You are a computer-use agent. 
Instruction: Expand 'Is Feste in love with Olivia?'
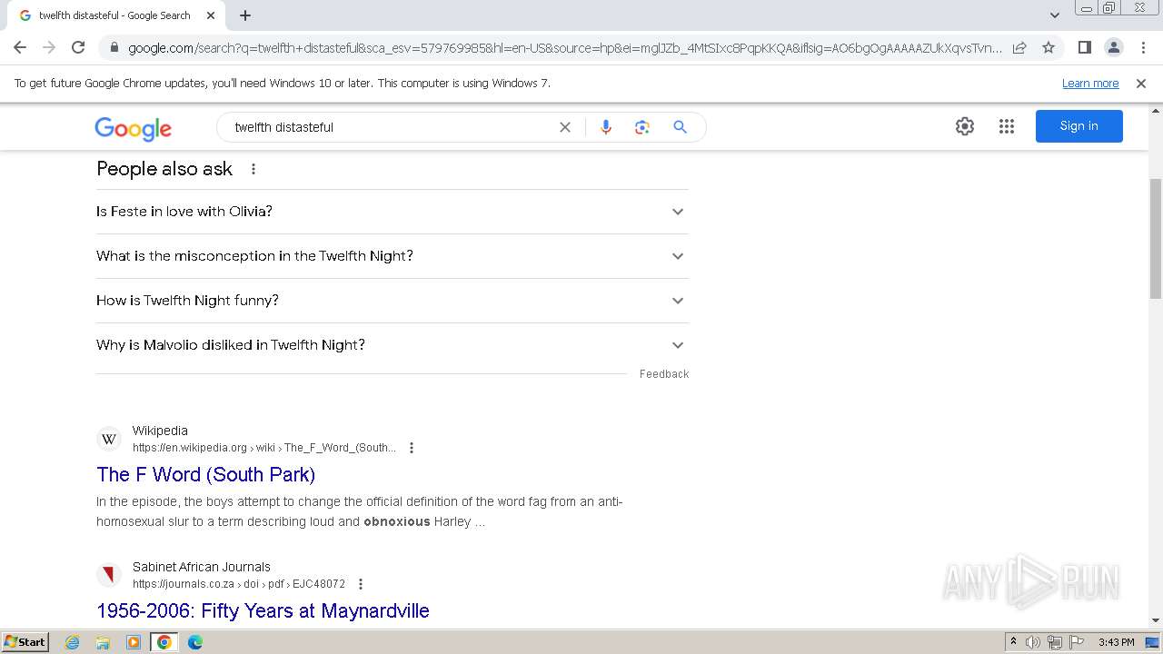pos(393,212)
